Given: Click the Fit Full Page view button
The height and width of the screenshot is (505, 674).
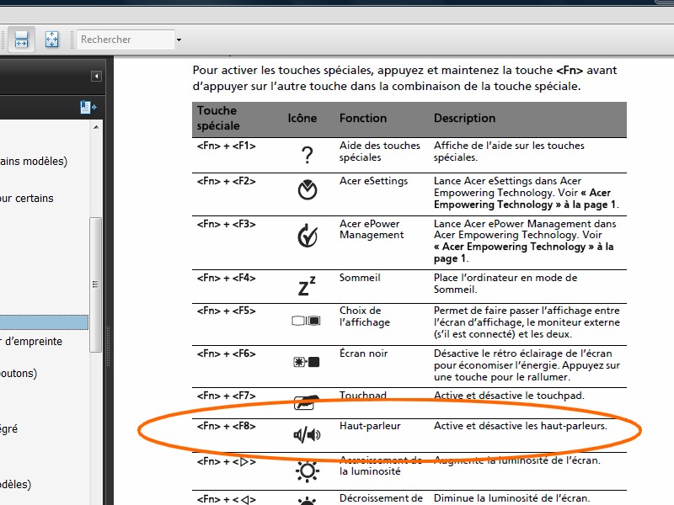Looking at the screenshot, I should [x=51, y=40].
